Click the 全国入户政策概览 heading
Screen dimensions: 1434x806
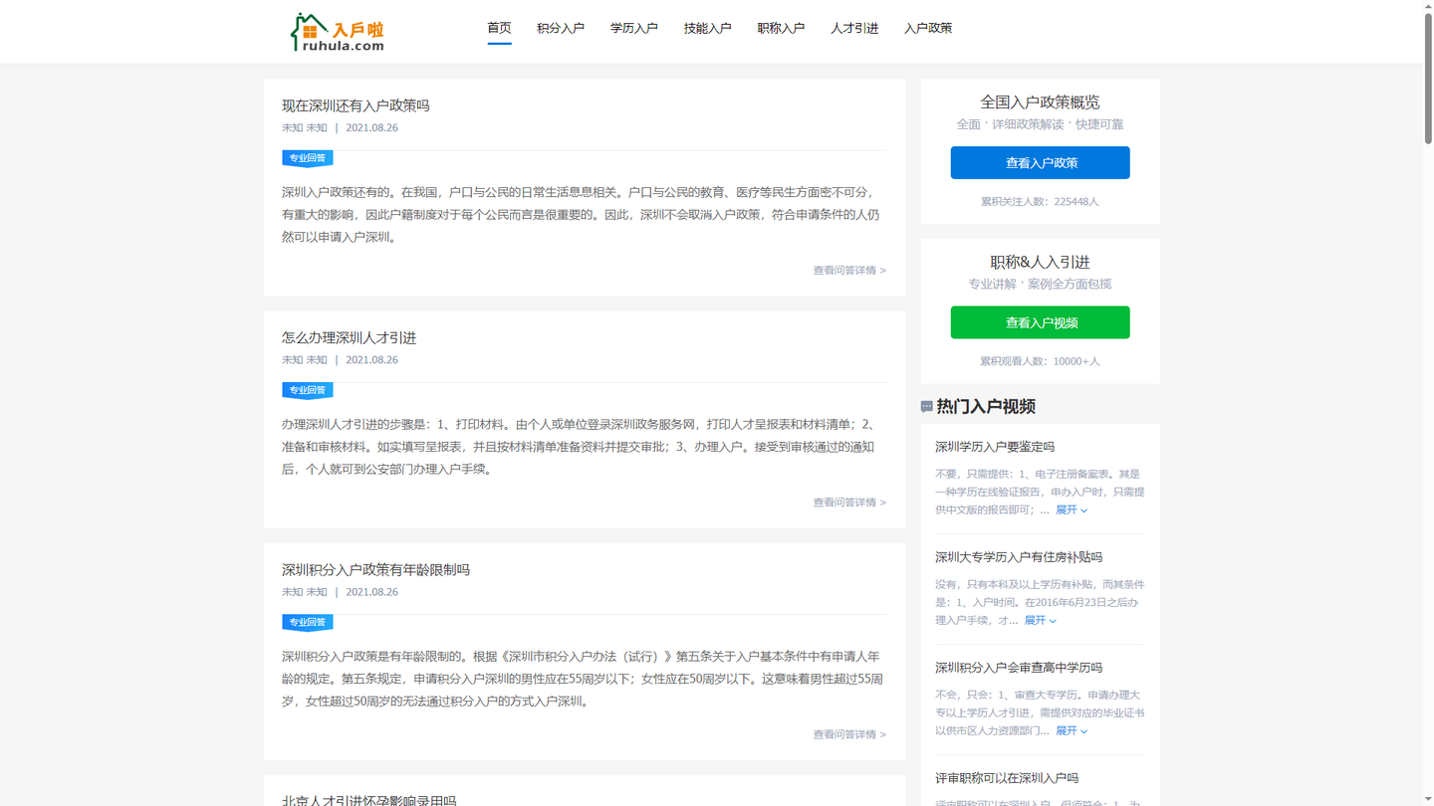tap(1041, 102)
